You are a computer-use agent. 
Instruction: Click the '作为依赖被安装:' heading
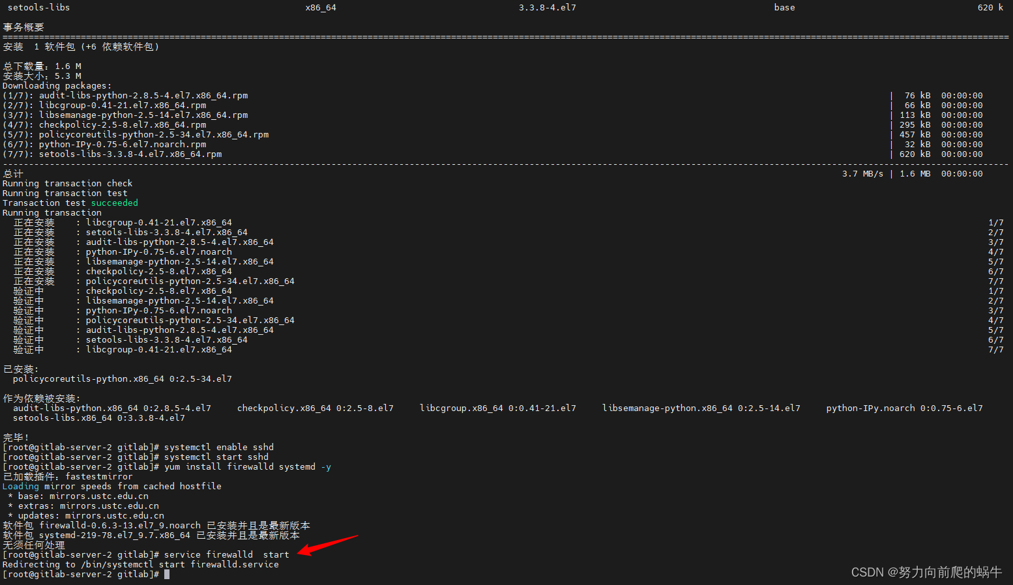click(42, 399)
